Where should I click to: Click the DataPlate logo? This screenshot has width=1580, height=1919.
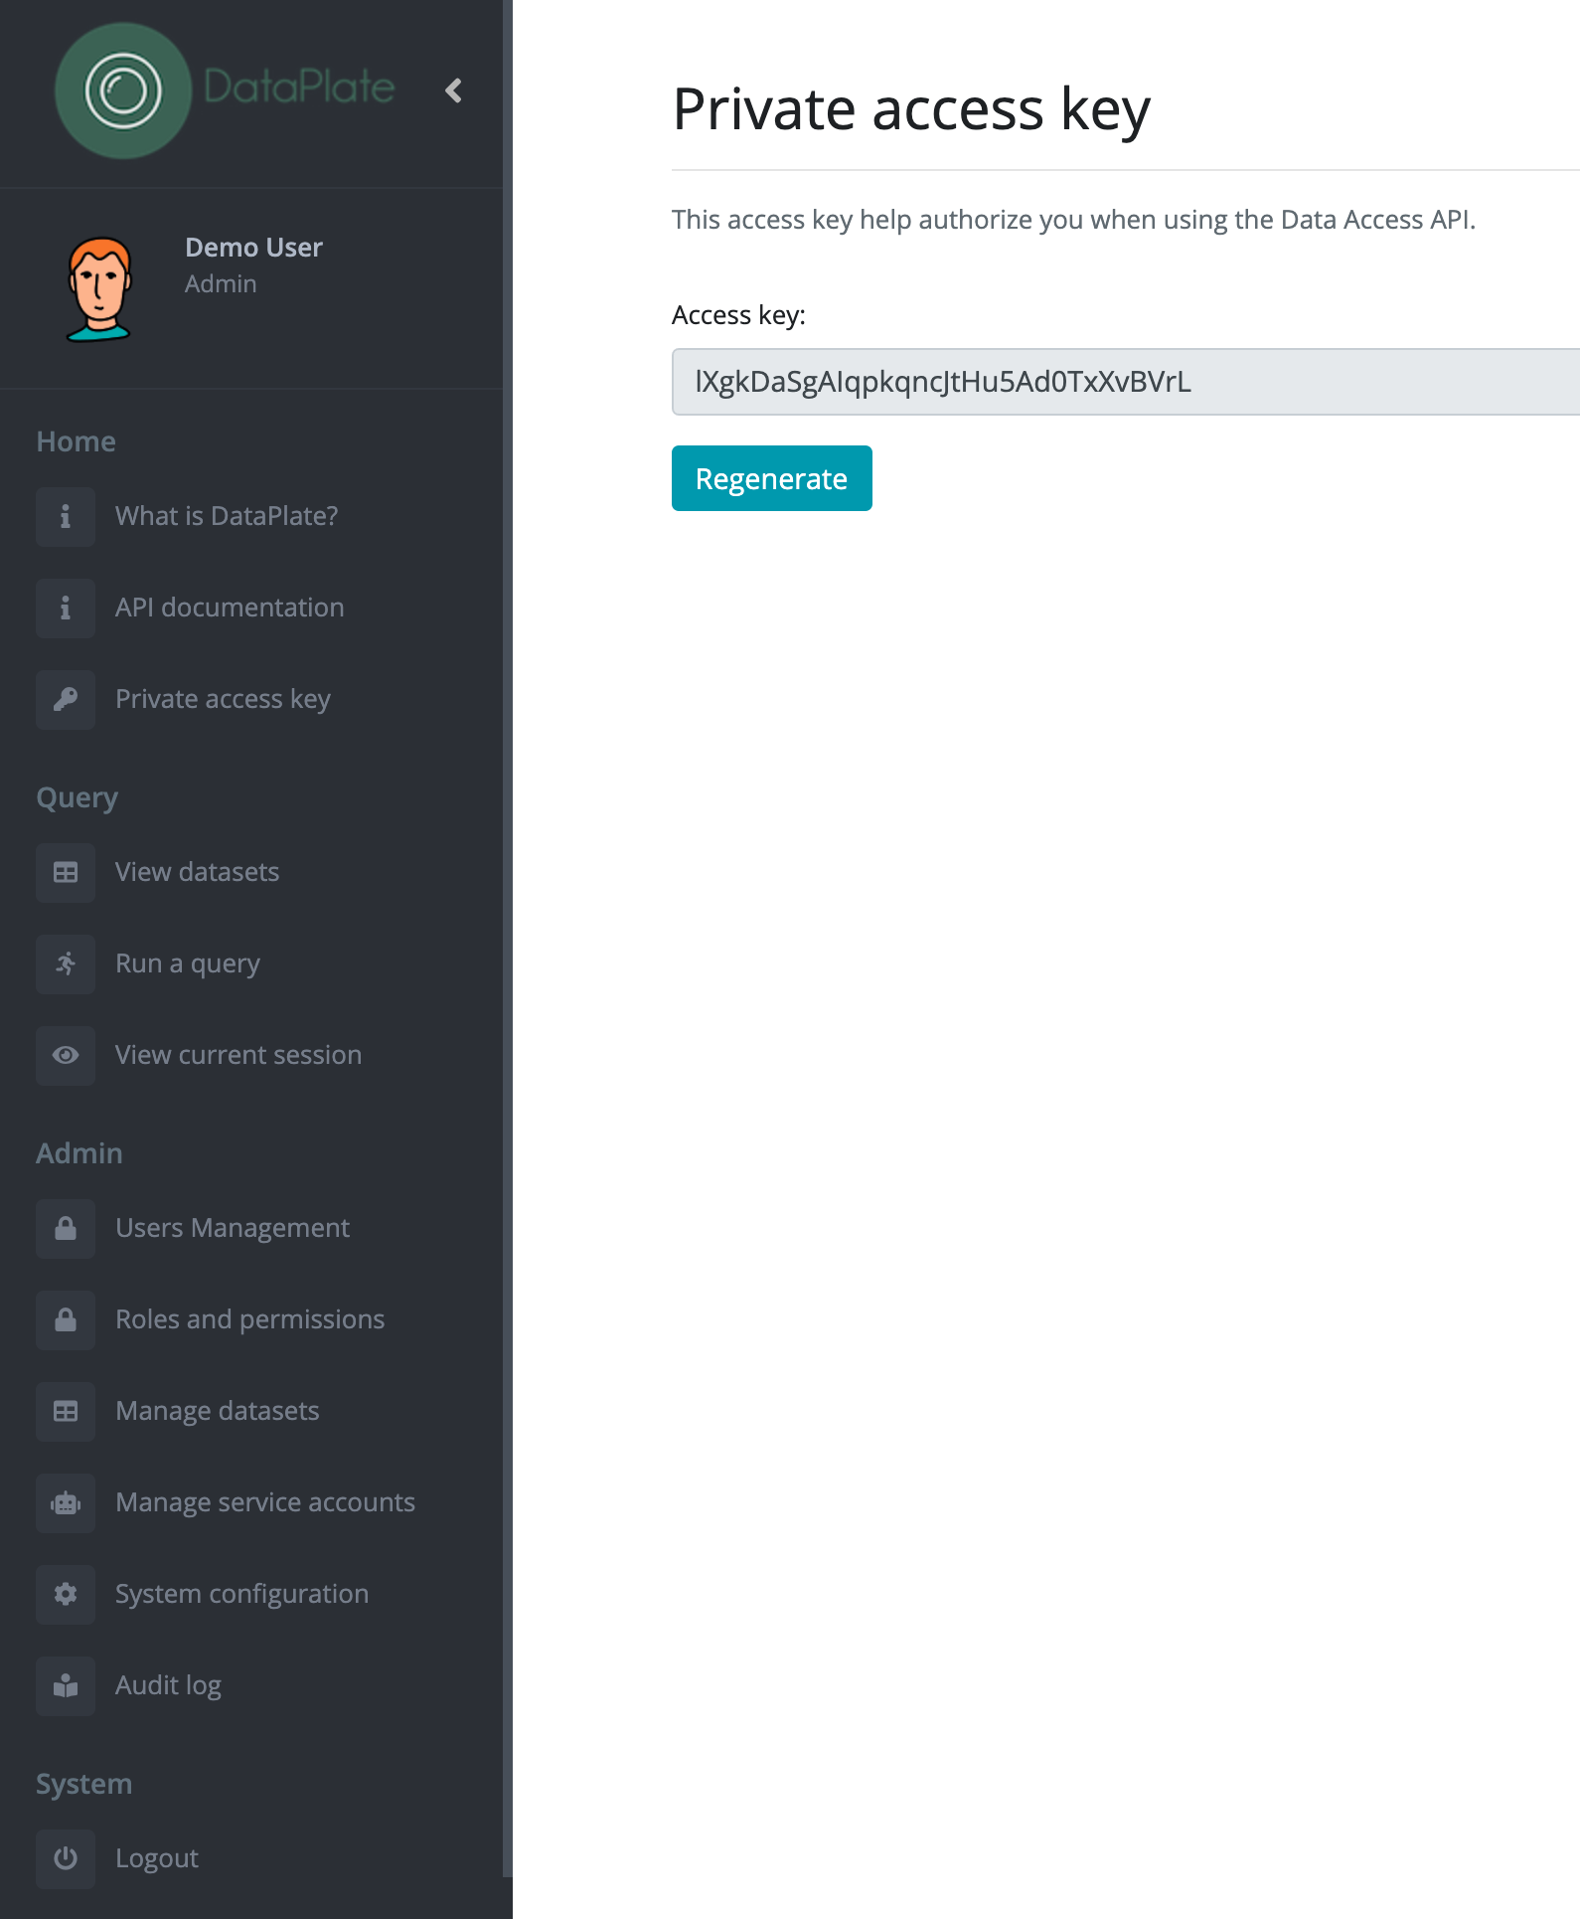click(x=225, y=90)
